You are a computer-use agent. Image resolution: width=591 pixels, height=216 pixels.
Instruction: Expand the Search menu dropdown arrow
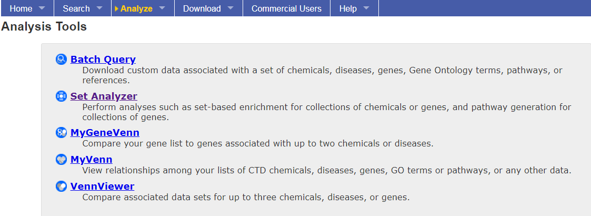click(99, 8)
